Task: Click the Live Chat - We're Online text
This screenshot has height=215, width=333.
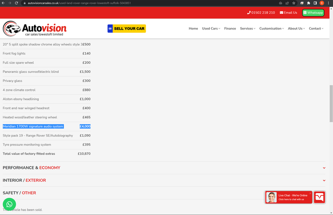Action: [293, 195]
